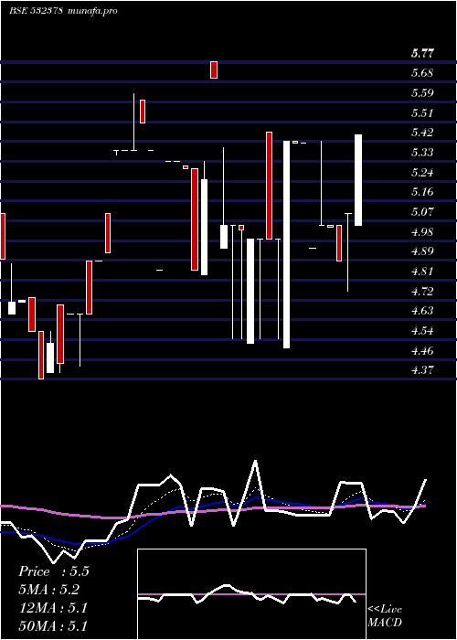Screen dimensions: 457x640
Task: Click the '50MA : 5.1' readout
Action: (53, 626)
